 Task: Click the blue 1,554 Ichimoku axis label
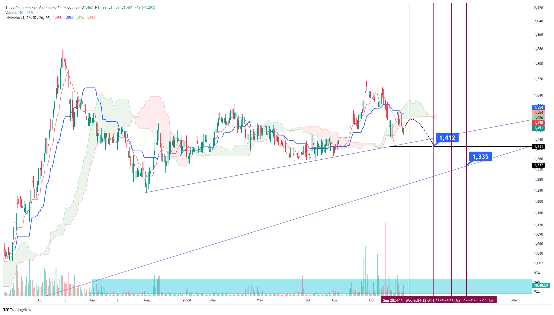[538, 107]
